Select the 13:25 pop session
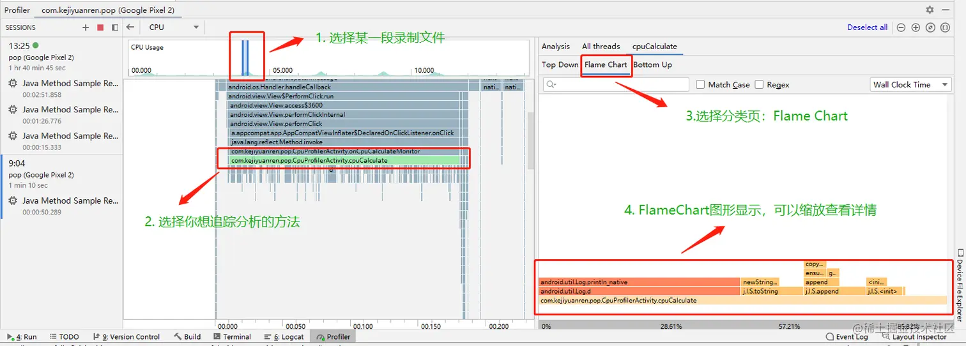Image resolution: width=966 pixels, height=346 pixels. pos(61,56)
